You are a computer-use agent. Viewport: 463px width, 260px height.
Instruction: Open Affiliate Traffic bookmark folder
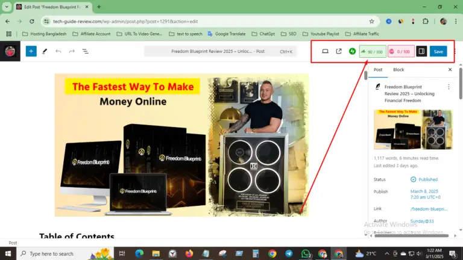(362, 34)
